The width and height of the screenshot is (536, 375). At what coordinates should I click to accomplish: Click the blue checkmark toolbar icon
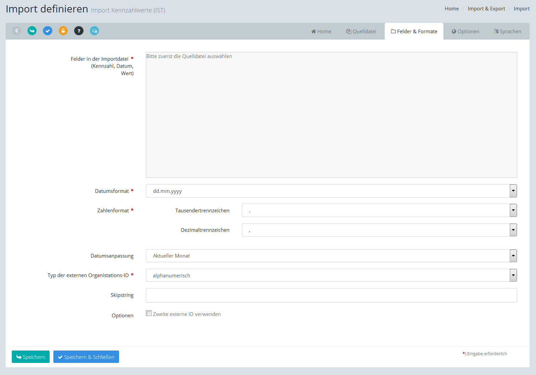pos(48,31)
